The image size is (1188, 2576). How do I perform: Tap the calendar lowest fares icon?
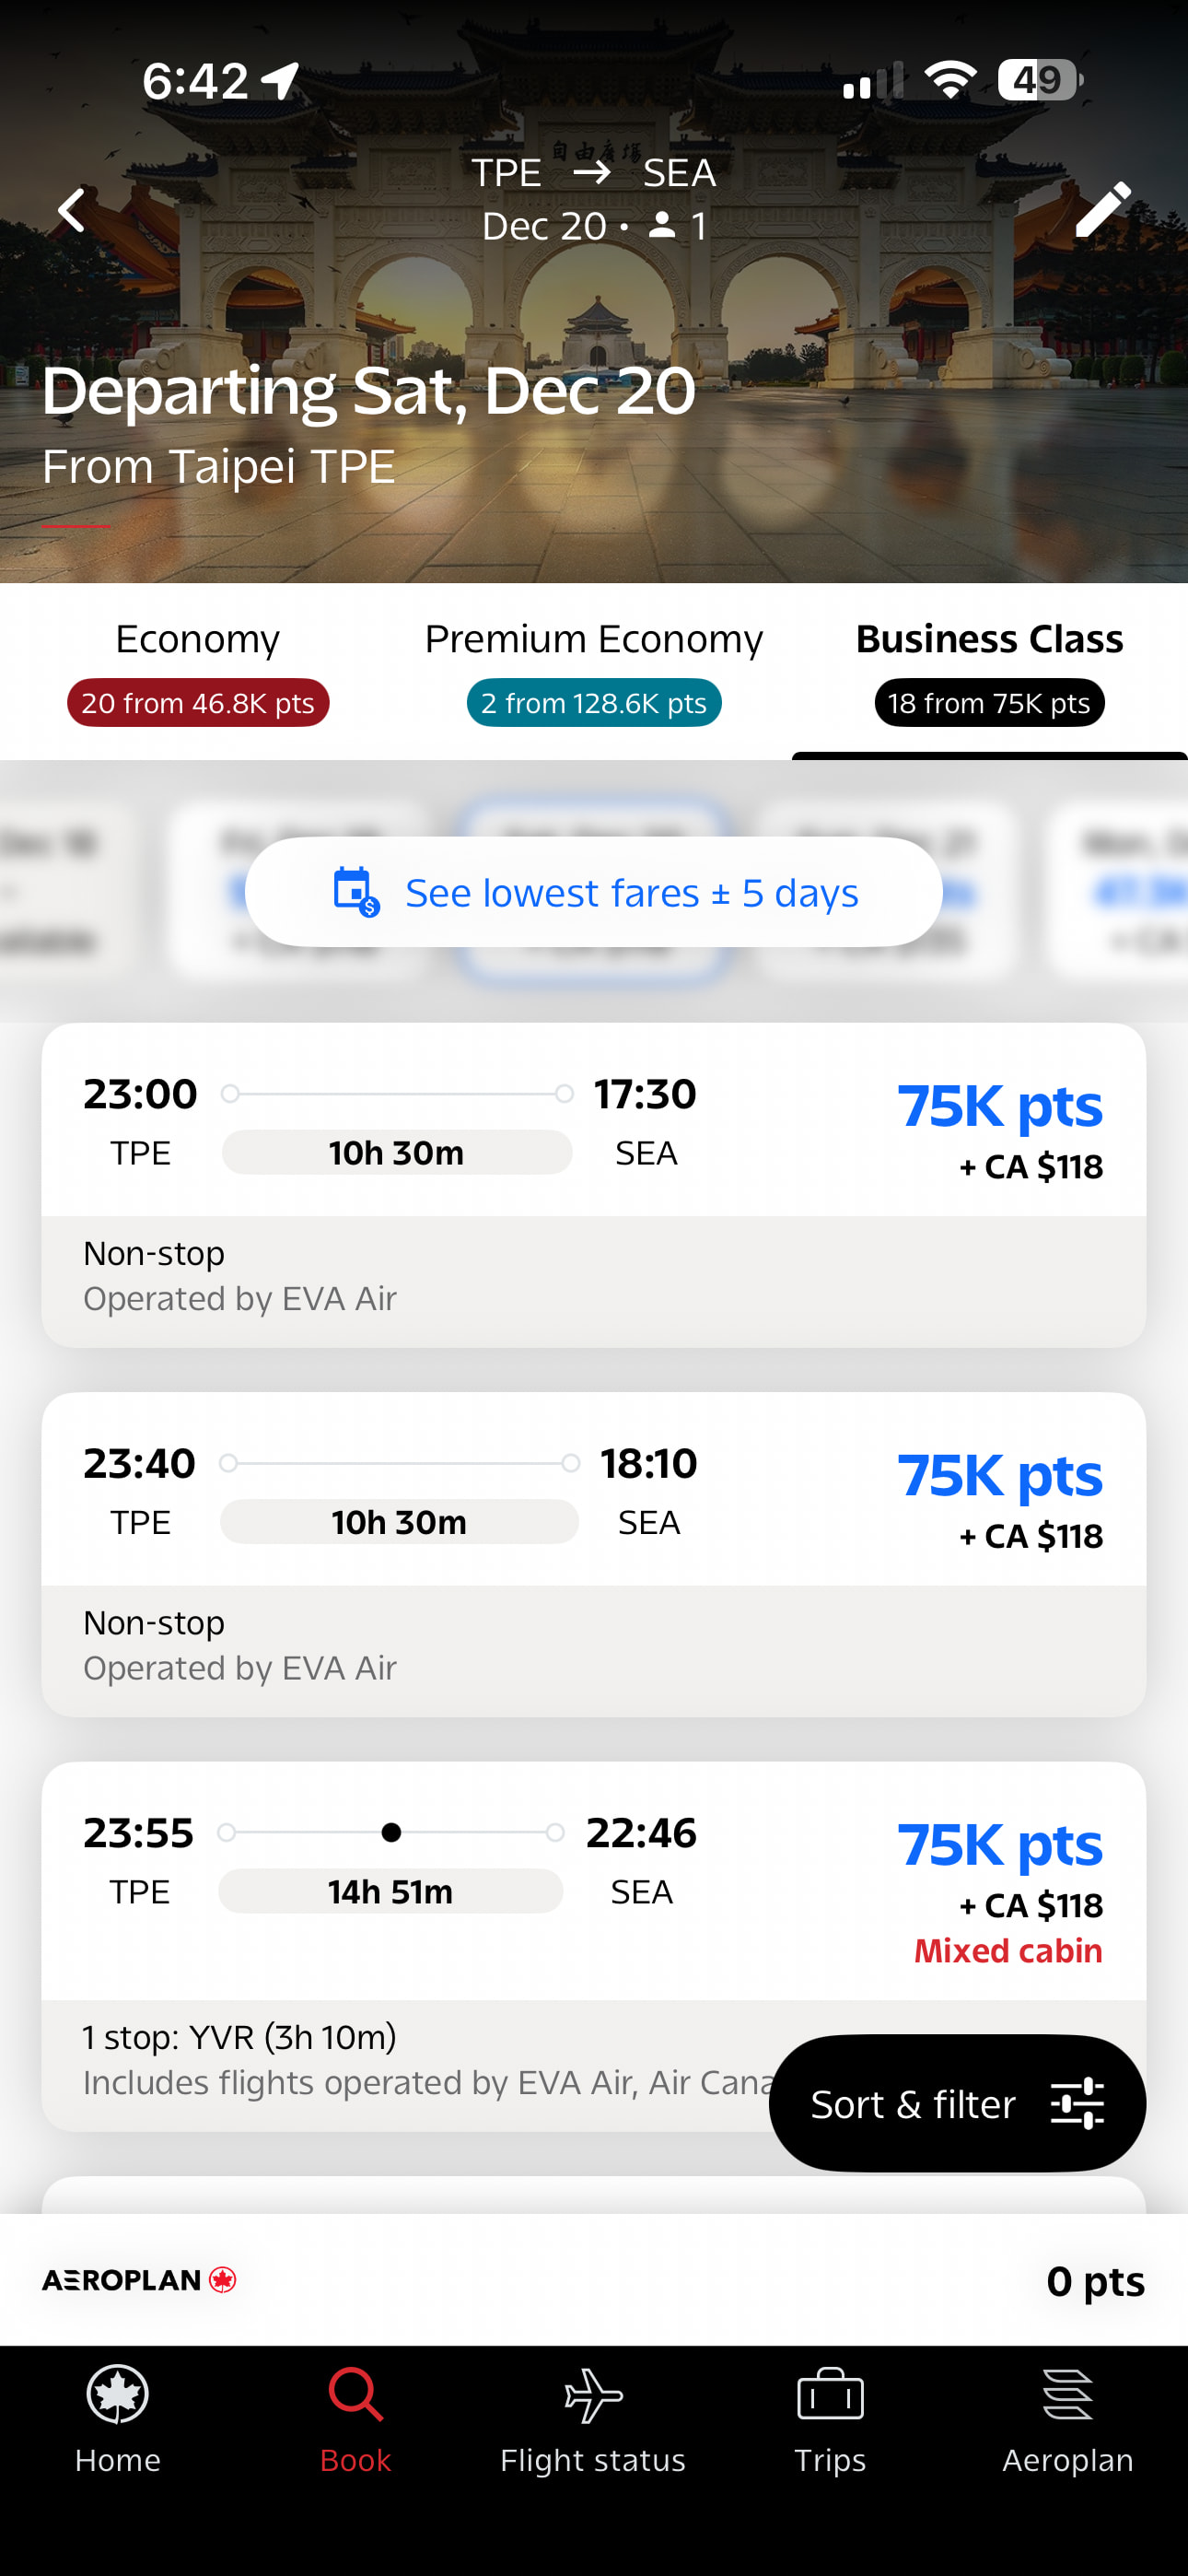(355, 891)
